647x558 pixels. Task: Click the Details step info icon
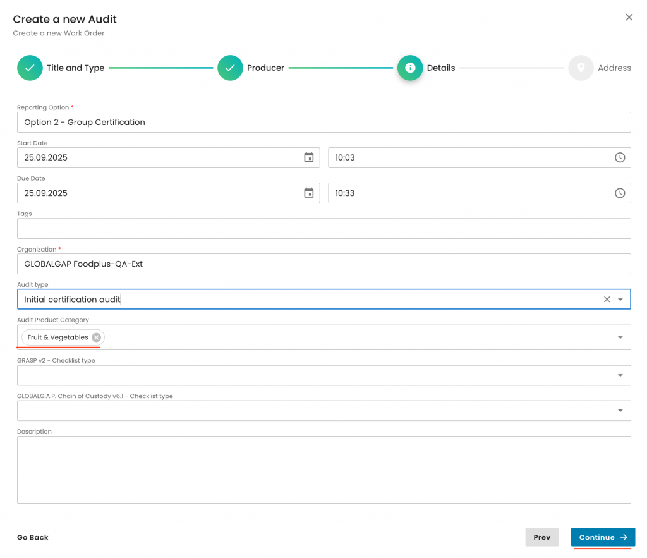click(409, 68)
